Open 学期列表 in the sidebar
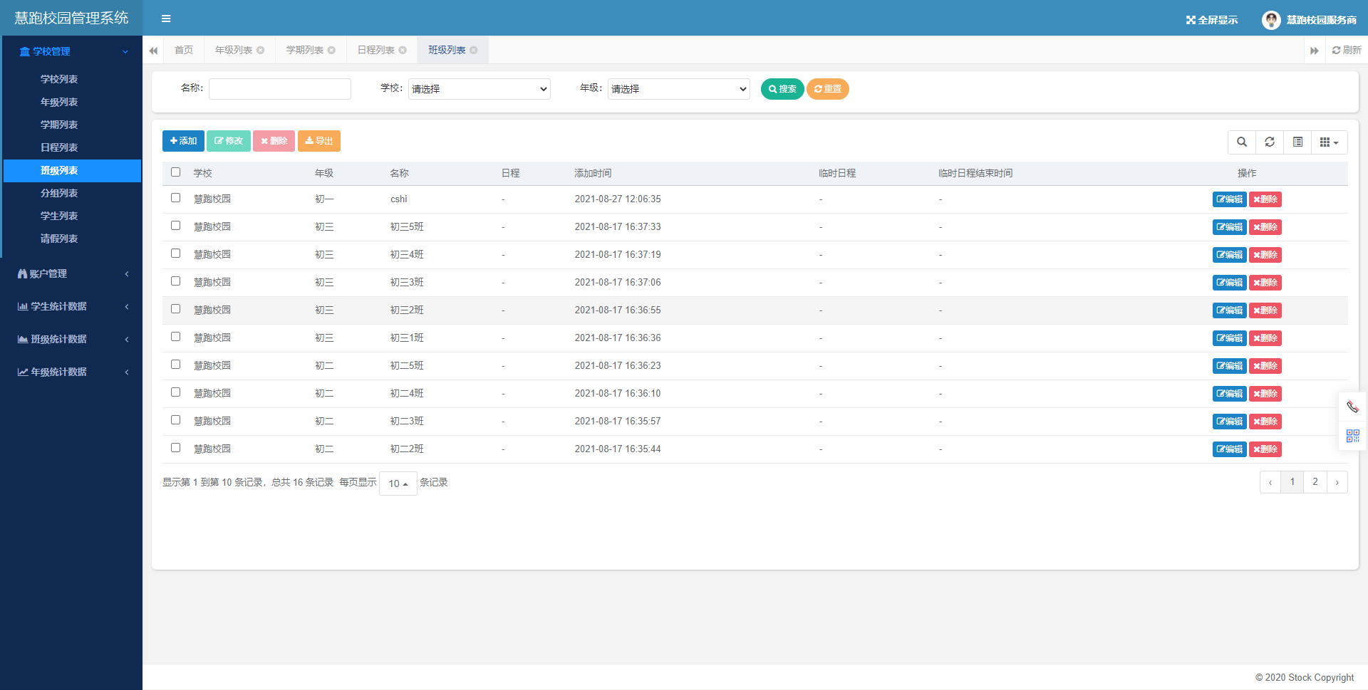 pyautogui.click(x=59, y=125)
